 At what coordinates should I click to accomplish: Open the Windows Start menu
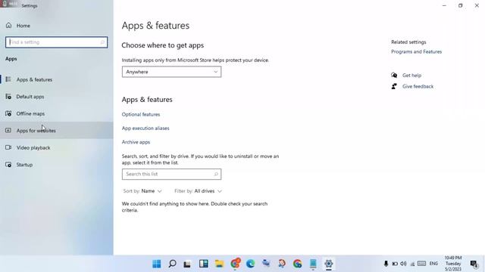coord(157,264)
